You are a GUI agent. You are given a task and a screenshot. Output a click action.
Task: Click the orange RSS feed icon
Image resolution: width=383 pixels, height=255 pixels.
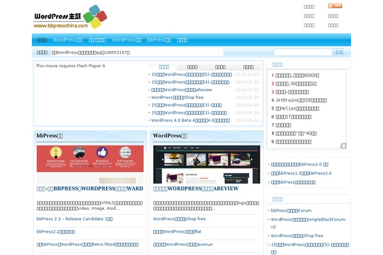click(335, 6)
